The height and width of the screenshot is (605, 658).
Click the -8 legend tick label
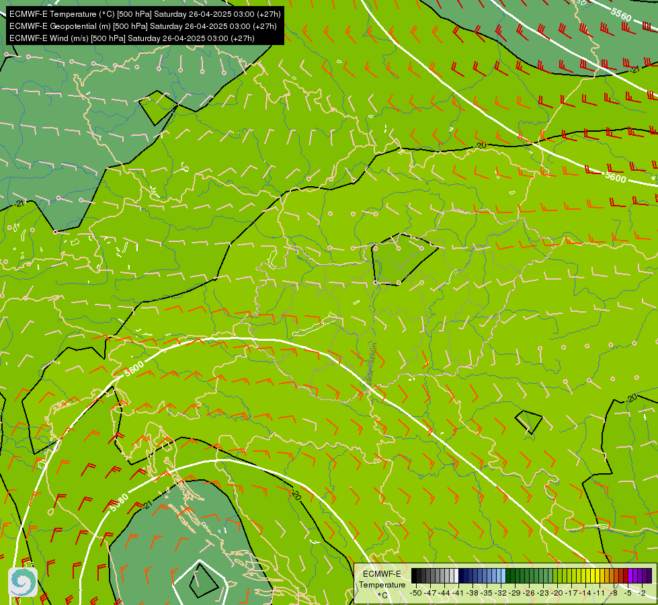coord(614,593)
